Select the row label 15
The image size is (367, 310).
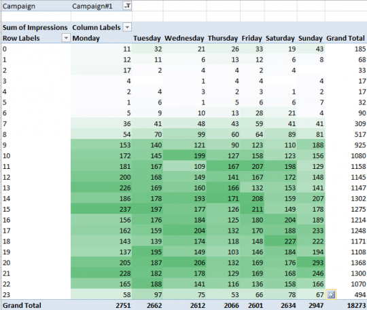[7, 209]
